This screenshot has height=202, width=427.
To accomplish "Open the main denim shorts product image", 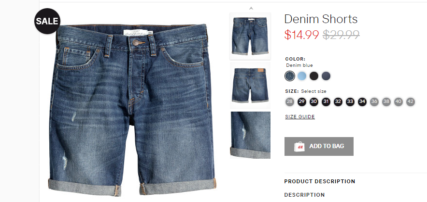I will click(132, 110).
